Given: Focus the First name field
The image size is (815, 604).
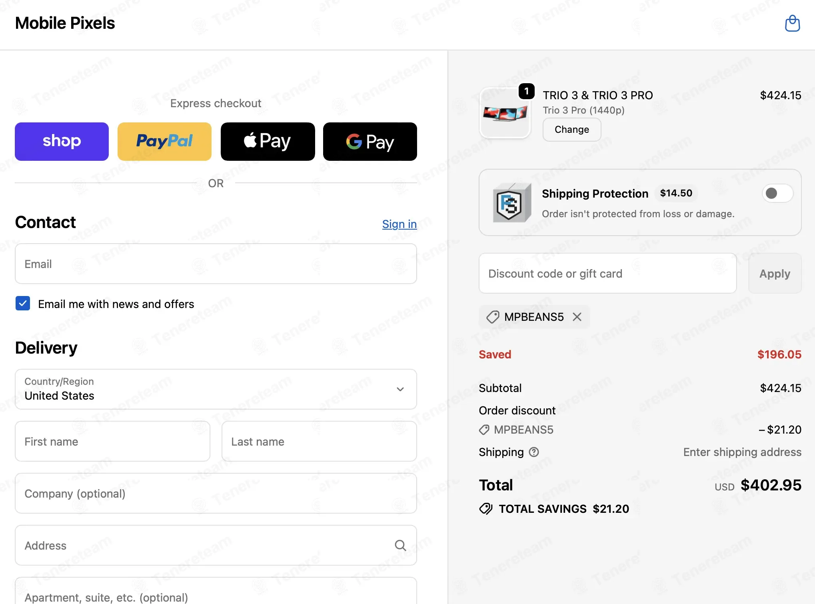Looking at the screenshot, I should 112,442.
